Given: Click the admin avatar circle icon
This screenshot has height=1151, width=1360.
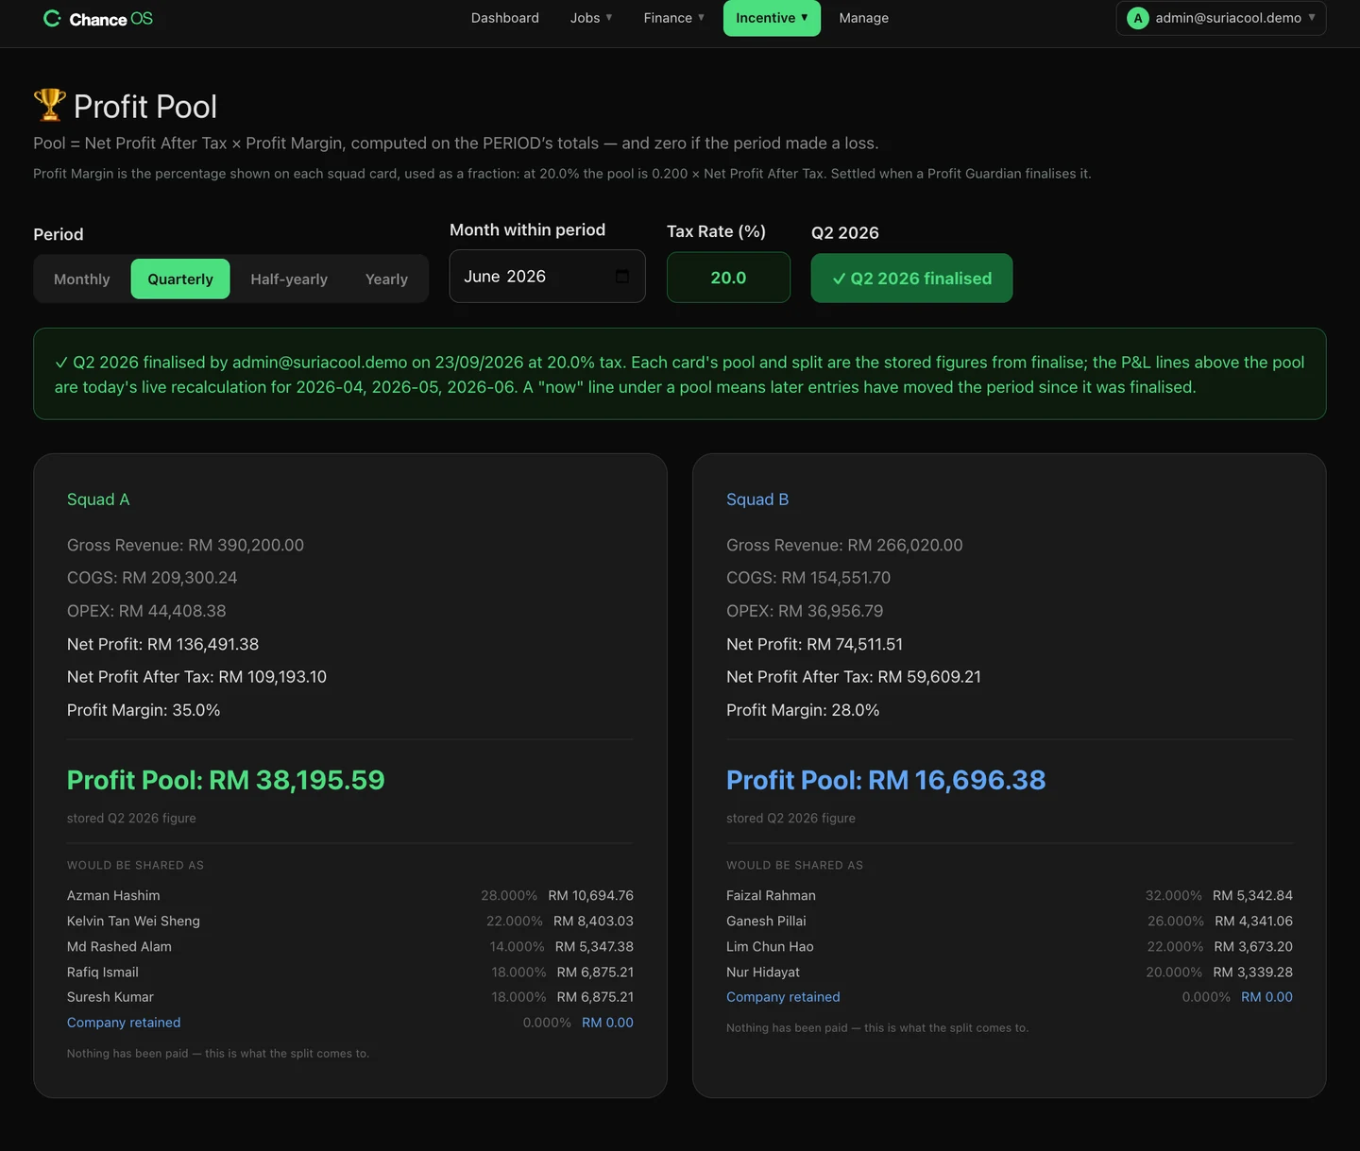Looking at the screenshot, I should [x=1138, y=18].
